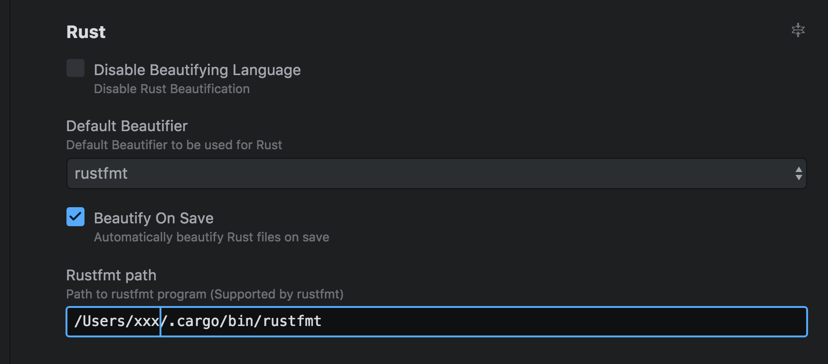This screenshot has width=828, height=364.
Task: Click the dropdown up-down arrows icon
Action: point(799,173)
